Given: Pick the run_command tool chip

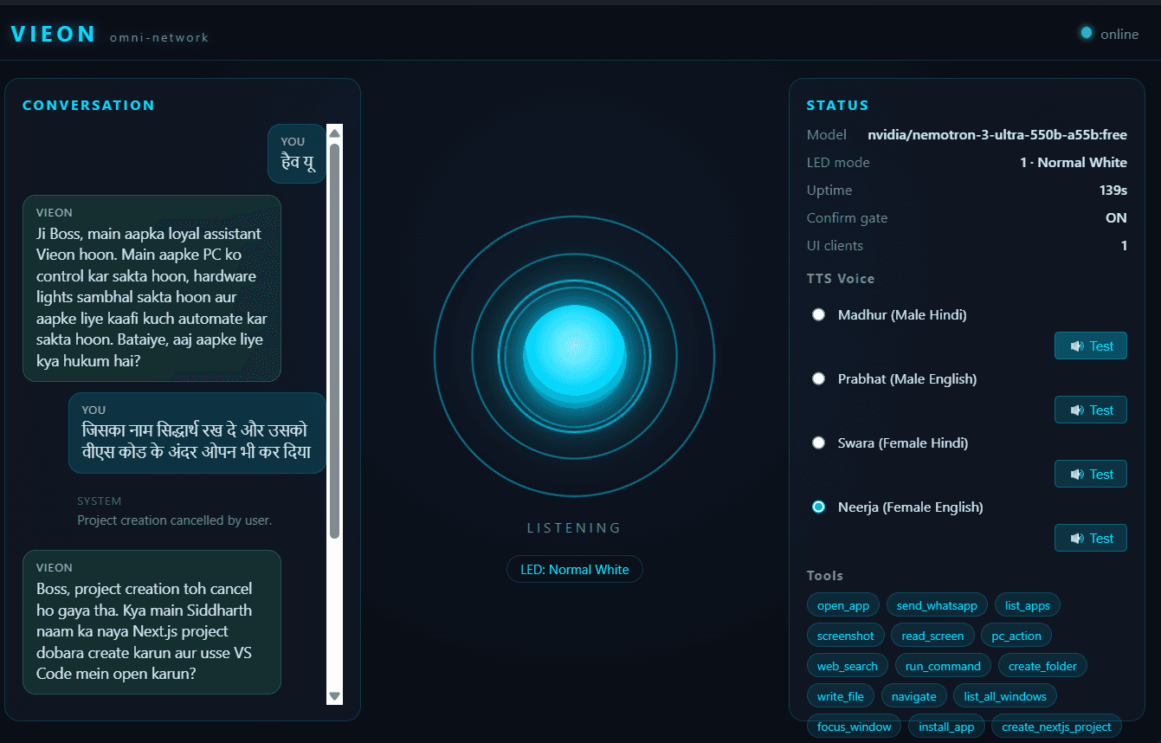Looking at the screenshot, I should (943, 666).
